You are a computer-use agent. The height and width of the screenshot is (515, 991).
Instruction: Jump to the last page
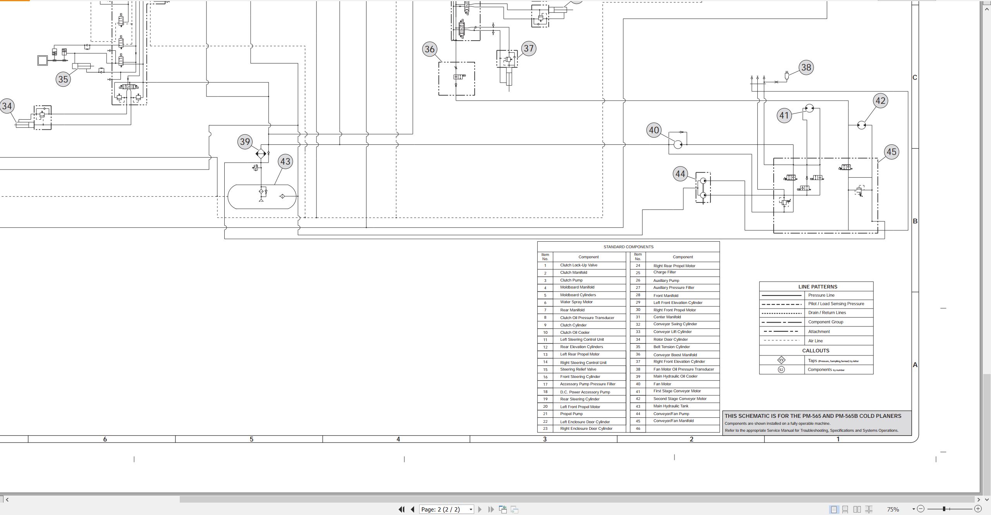click(x=491, y=509)
